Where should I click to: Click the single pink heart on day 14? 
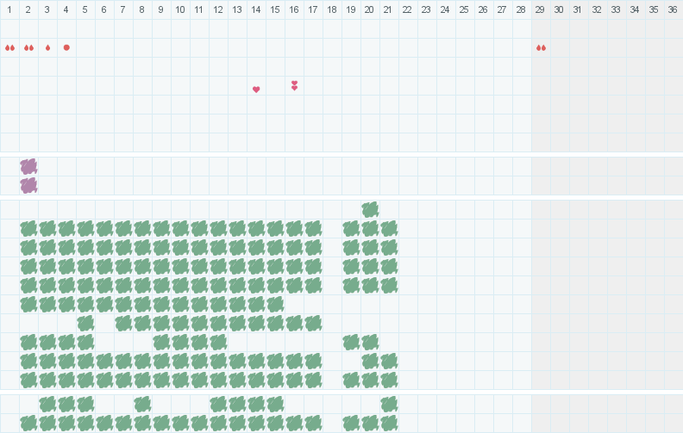(256, 90)
